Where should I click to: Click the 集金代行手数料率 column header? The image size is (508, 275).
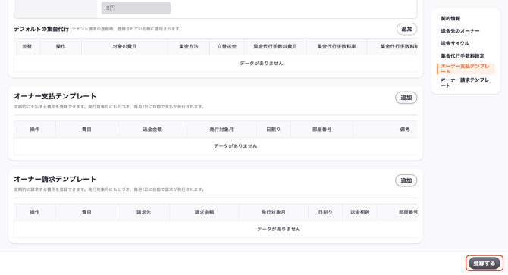(337, 46)
